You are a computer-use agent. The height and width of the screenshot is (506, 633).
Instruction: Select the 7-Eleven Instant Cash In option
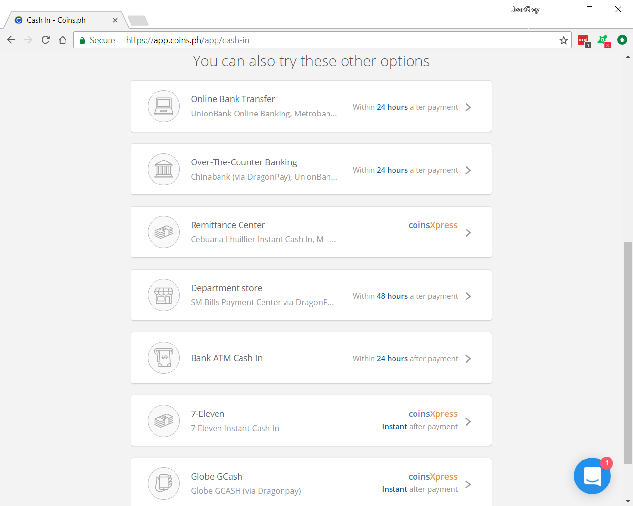click(x=235, y=428)
